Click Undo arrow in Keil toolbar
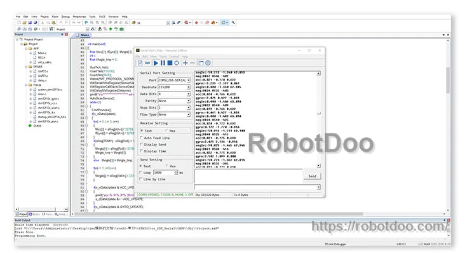Screen dimensions: 465x254 (x=61, y=22)
